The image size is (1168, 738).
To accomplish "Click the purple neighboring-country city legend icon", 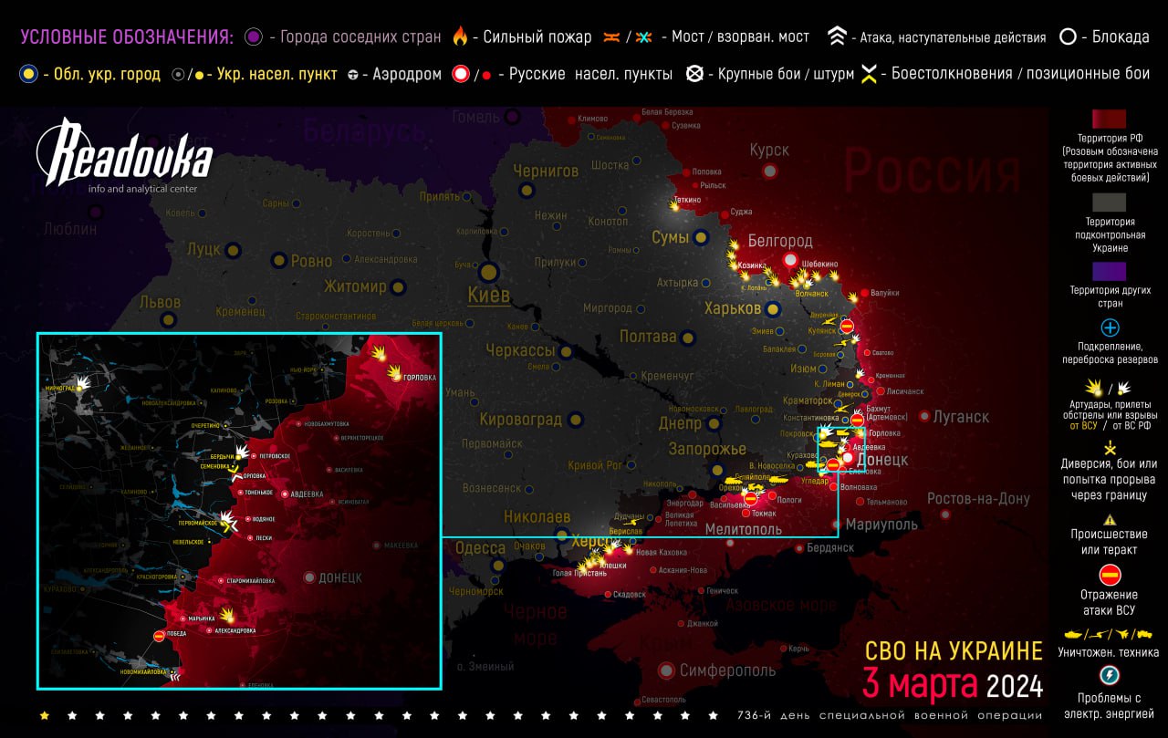I will coord(254,37).
